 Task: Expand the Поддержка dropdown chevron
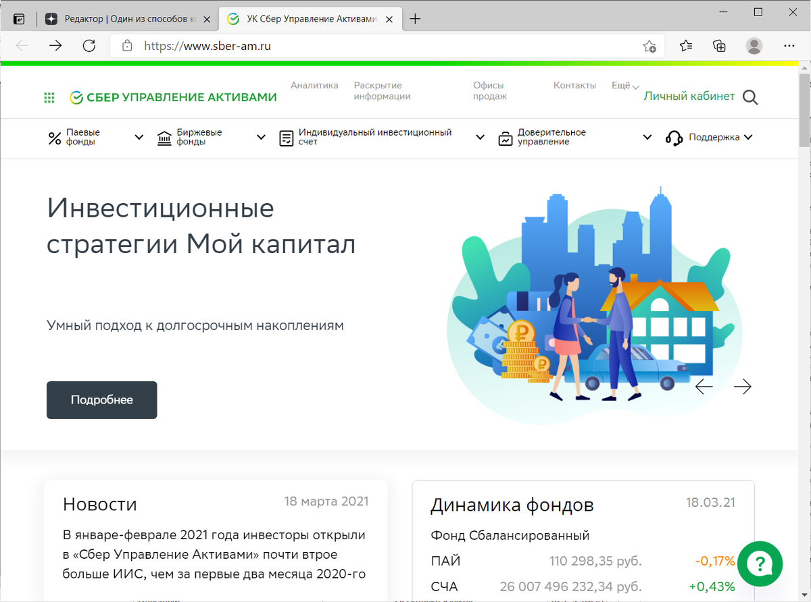click(748, 138)
